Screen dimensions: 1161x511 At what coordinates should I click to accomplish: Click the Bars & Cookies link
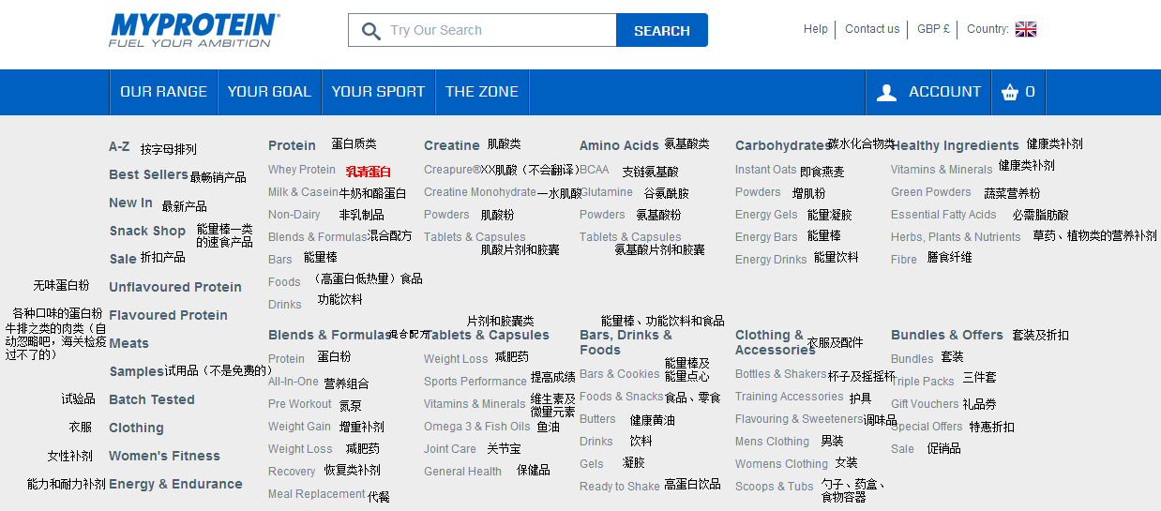[x=620, y=374]
